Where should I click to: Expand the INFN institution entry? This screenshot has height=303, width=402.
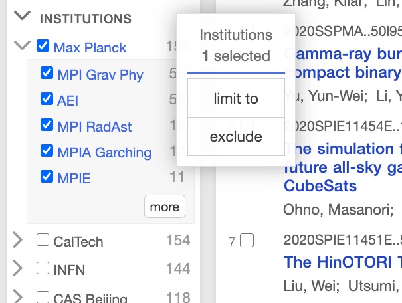[18, 269]
